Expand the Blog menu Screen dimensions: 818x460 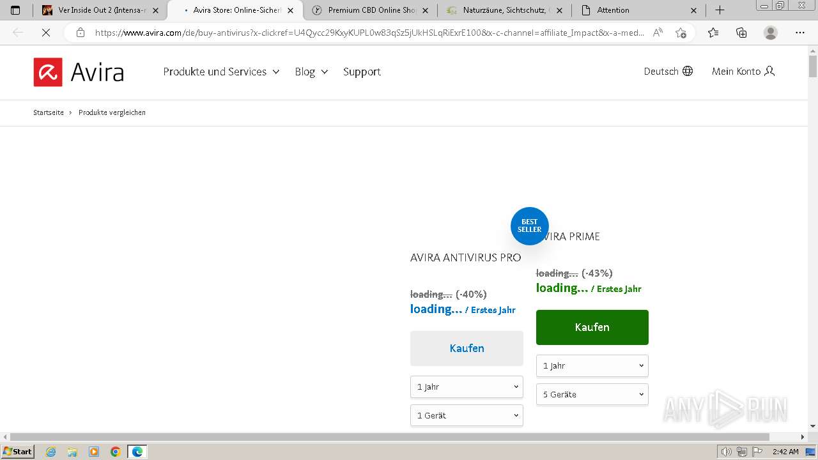(x=311, y=72)
